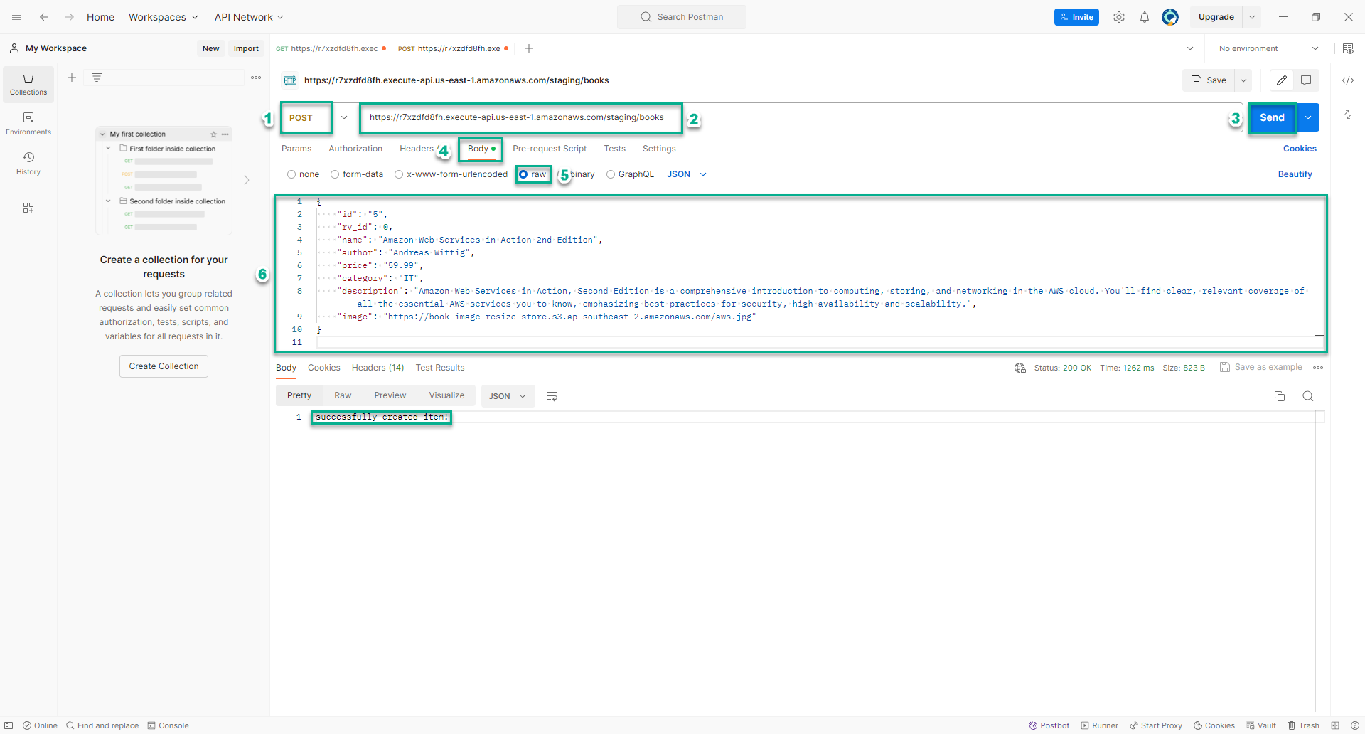Show the response Raw view
The width and height of the screenshot is (1365, 734).
[343, 395]
